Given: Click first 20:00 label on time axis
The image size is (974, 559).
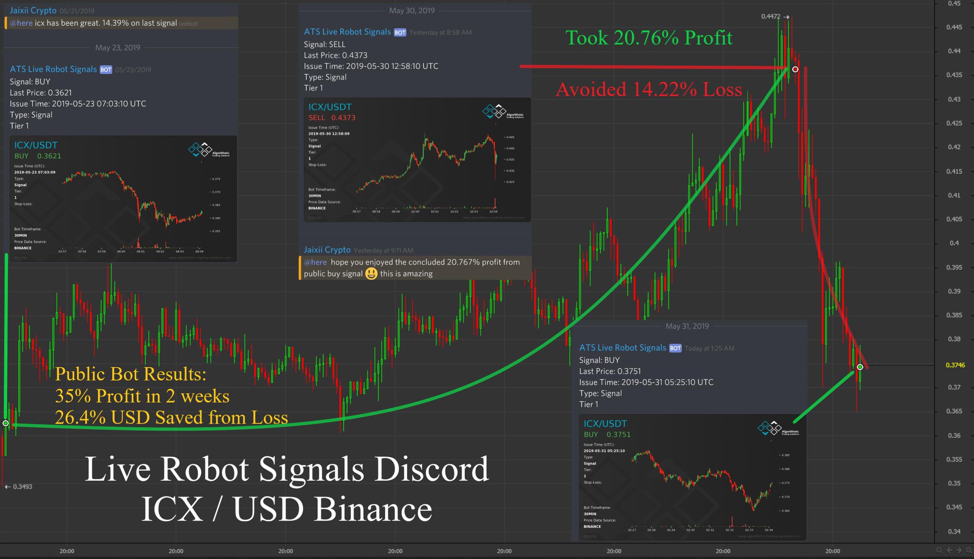Looking at the screenshot, I should (67, 551).
